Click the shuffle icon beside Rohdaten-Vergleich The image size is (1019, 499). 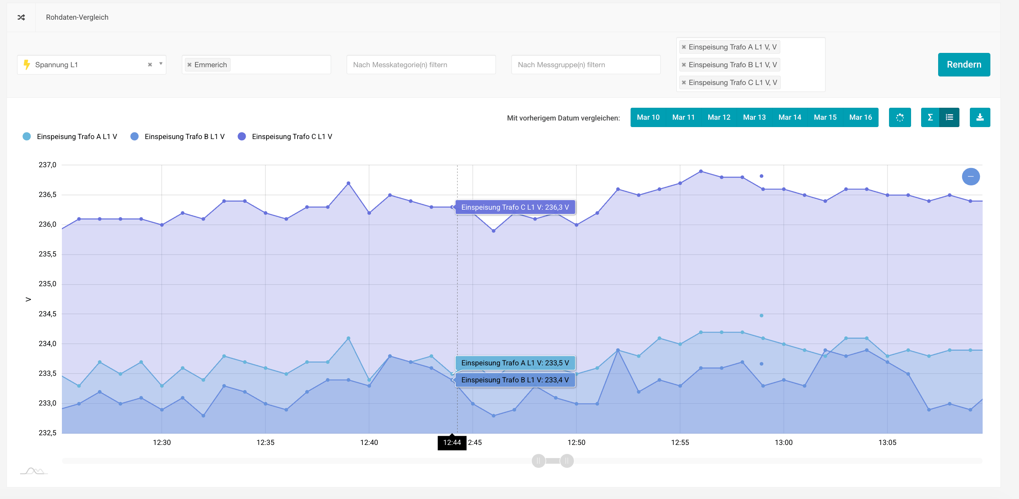21,17
